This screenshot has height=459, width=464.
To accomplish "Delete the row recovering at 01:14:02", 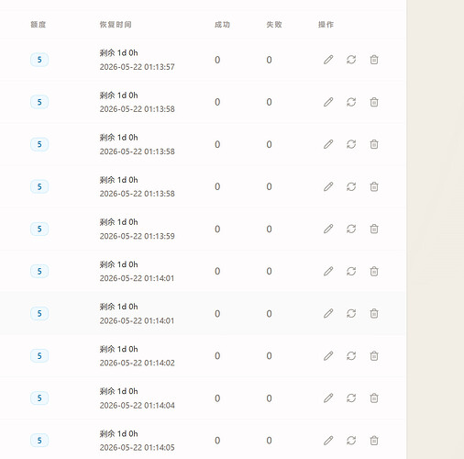I will (374, 356).
